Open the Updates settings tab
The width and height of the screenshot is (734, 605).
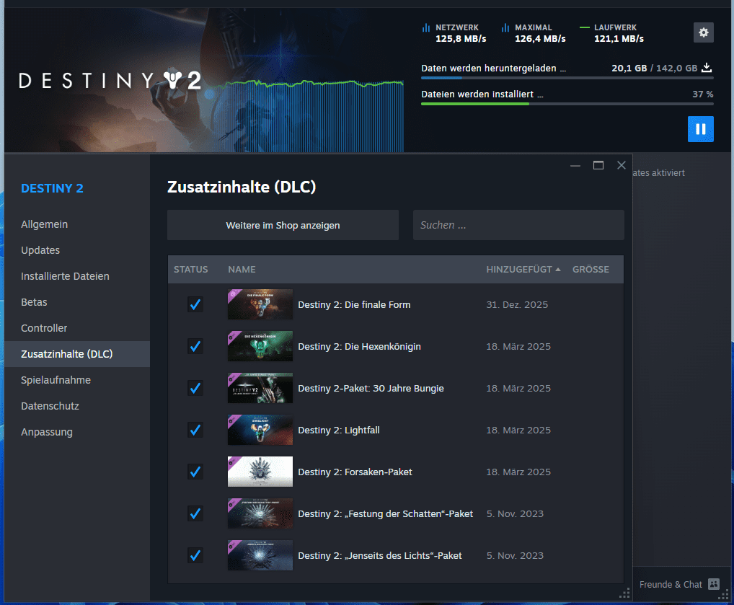click(x=77, y=250)
